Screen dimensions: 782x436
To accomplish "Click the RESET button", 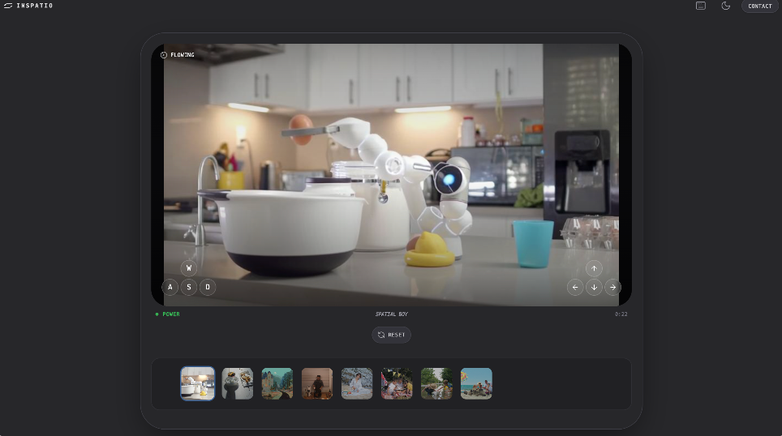I will (391, 335).
